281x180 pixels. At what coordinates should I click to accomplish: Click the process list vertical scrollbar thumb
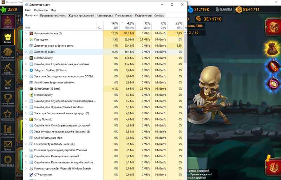[185, 48]
